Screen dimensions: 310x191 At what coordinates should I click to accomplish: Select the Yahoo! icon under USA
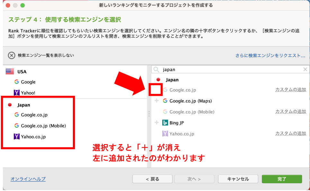coord(17,93)
